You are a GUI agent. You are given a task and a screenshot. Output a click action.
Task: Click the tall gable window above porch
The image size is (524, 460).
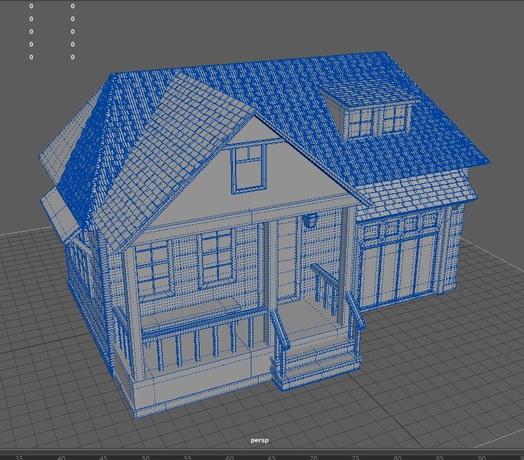248,168
